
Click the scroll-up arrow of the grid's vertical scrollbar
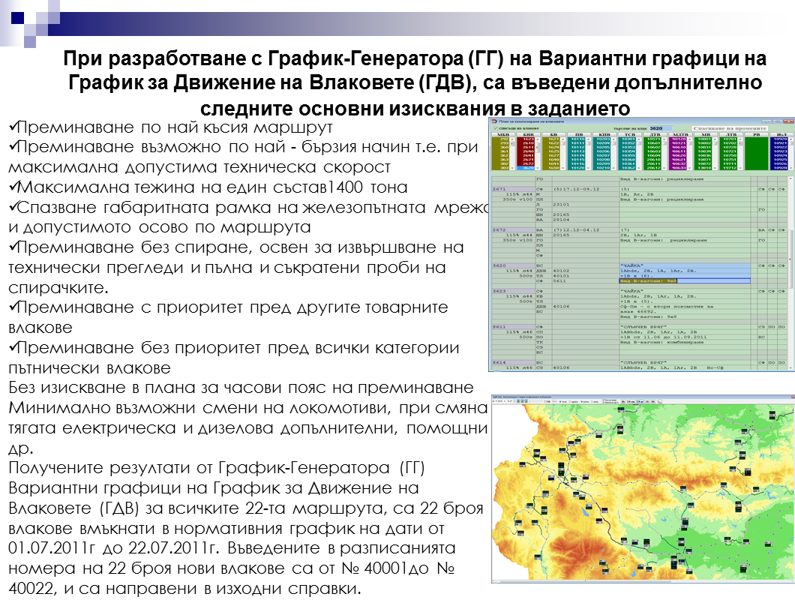pyautogui.click(x=790, y=178)
